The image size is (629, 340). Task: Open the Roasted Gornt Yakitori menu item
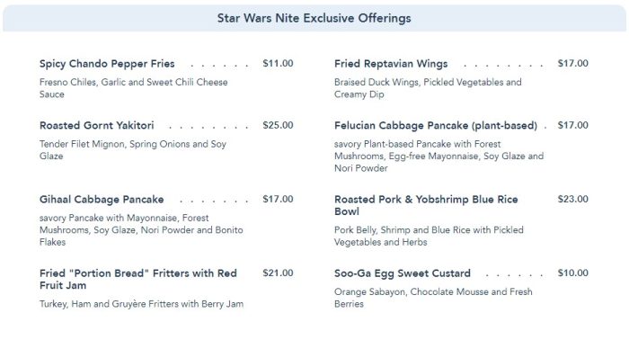(97, 125)
